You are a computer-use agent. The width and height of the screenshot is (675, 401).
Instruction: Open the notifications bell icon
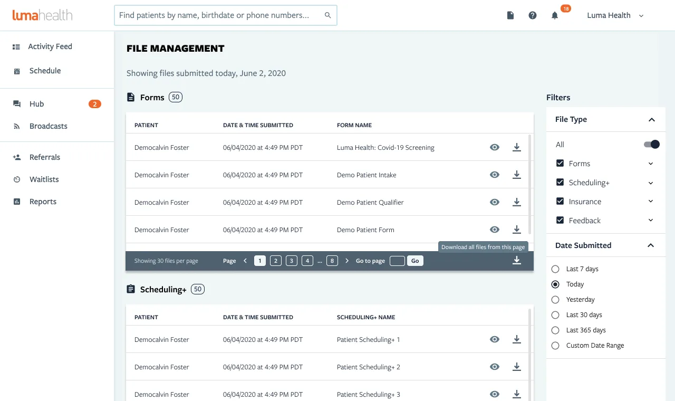[555, 16]
